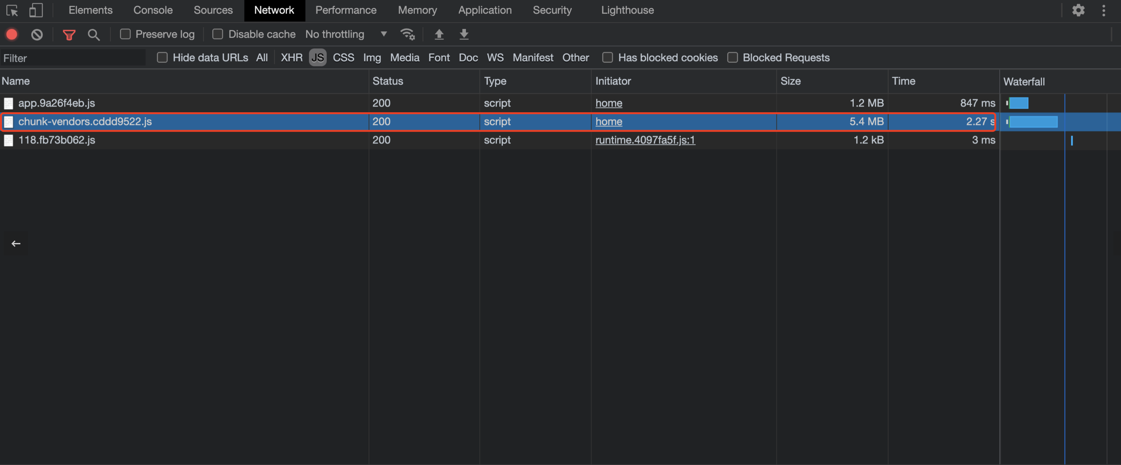Open DevTools settings gear

click(x=1078, y=10)
